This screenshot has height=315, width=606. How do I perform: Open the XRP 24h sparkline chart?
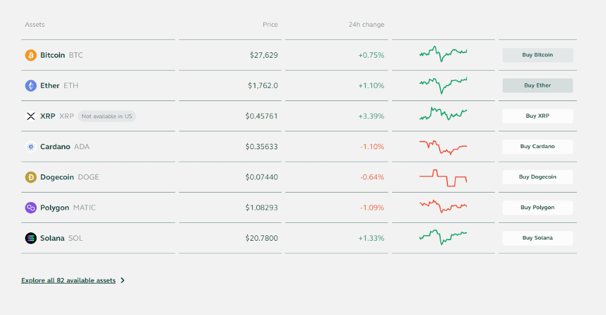pyautogui.click(x=443, y=114)
